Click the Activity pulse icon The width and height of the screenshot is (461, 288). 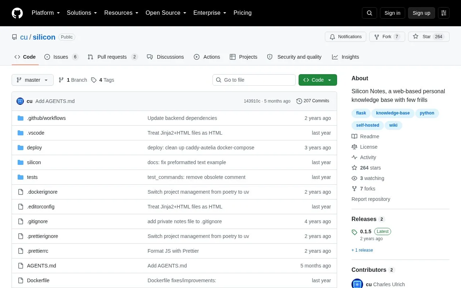354,157
